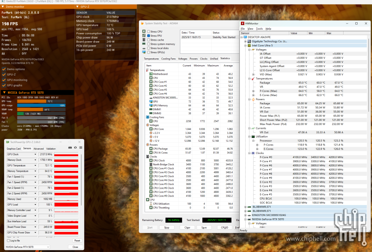372x252 pixels.
Task: Click the hourglass icon beside CPU Utilization
Action: pos(151,204)
